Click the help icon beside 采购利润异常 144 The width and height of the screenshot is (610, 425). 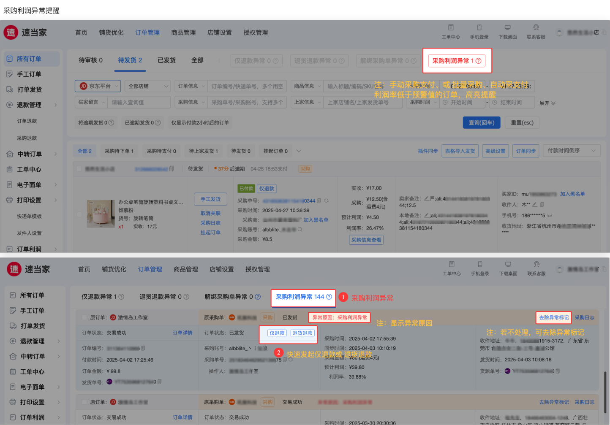tap(329, 297)
